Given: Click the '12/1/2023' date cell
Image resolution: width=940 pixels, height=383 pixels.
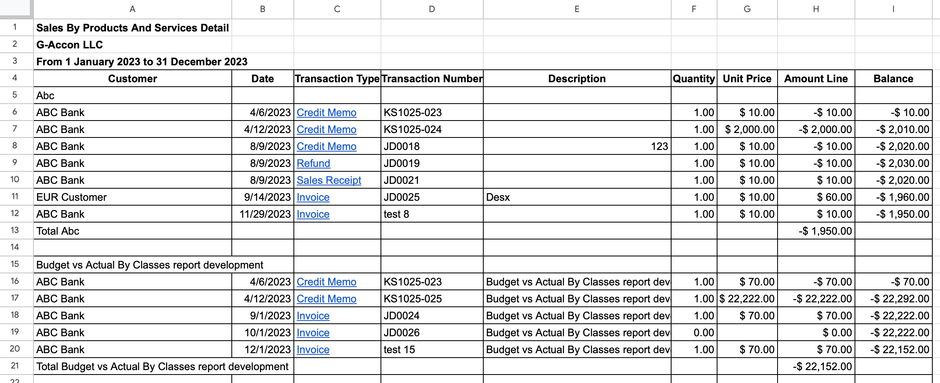Looking at the screenshot, I should 263,350.
